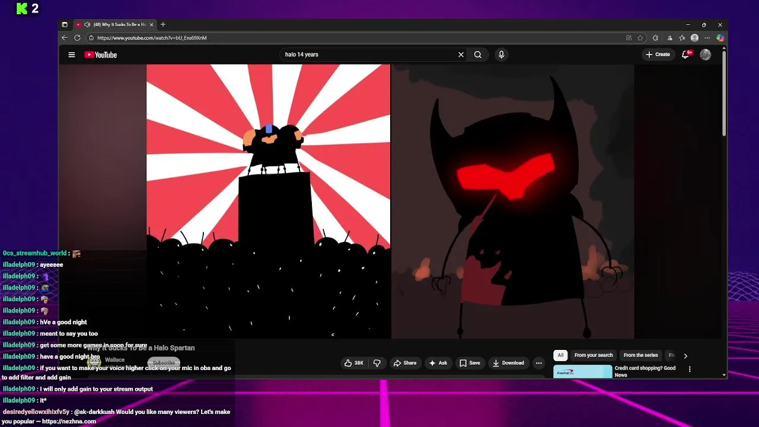Dislike the video with thumbs down

pos(377,363)
